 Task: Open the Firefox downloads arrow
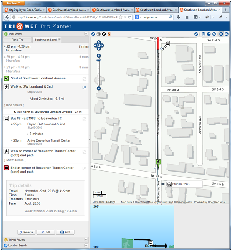coord(178,17)
